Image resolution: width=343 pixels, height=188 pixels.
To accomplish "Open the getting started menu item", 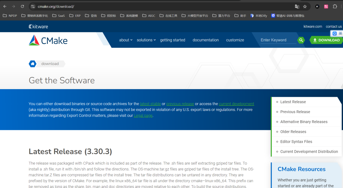I will [x=173, y=40].
